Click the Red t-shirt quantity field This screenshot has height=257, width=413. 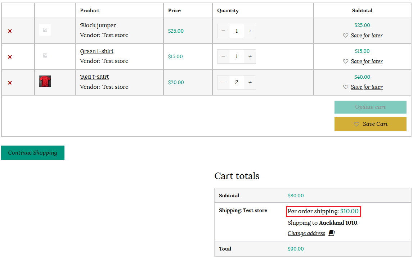click(237, 82)
